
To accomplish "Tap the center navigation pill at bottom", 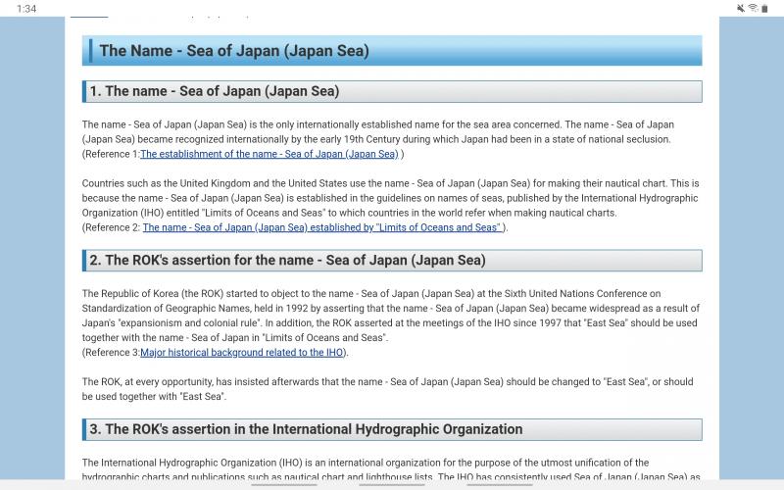I will pyautogui.click(x=392, y=484).
